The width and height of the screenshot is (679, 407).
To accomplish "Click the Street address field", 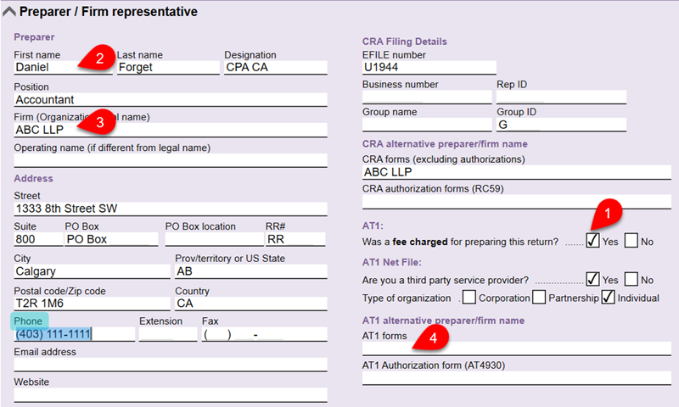I will tap(170, 209).
